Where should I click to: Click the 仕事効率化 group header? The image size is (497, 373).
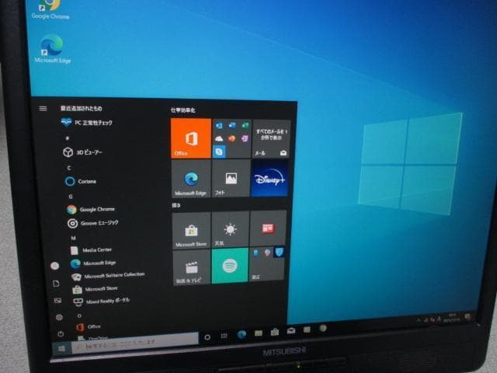[x=183, y=110]
